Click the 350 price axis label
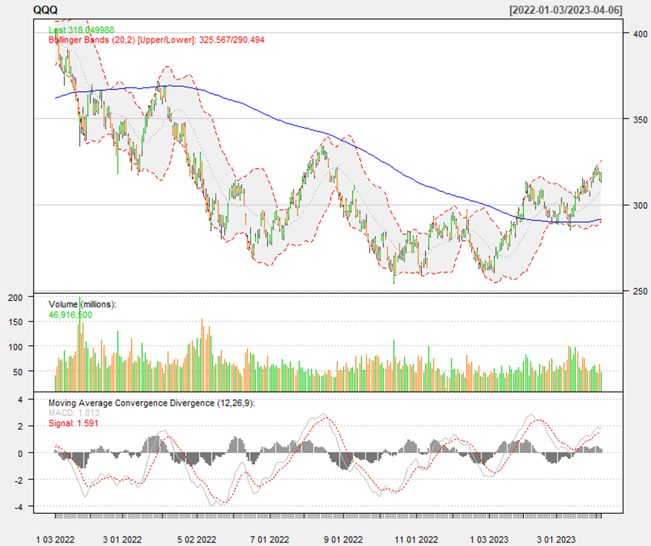 tap(640, 119)
